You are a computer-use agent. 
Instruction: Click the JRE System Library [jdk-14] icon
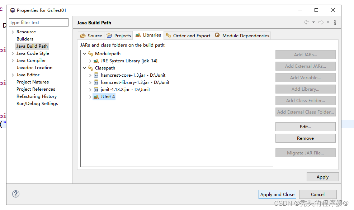pos(96,61)
